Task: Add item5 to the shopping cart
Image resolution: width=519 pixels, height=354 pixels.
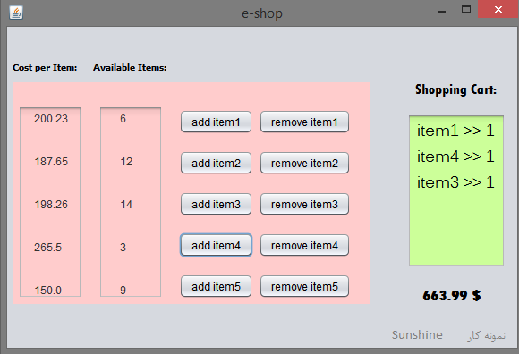Action: (216, 286)
